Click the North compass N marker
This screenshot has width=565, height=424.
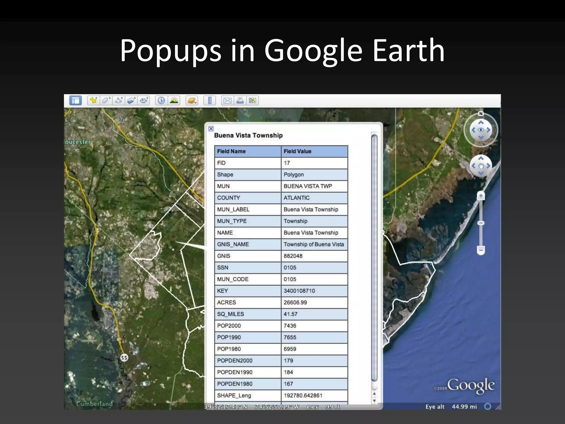pyautogui.click(x=481, y=114)
